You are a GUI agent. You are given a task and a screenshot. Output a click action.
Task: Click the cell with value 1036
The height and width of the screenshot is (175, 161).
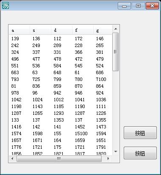[x=101, y=100]
